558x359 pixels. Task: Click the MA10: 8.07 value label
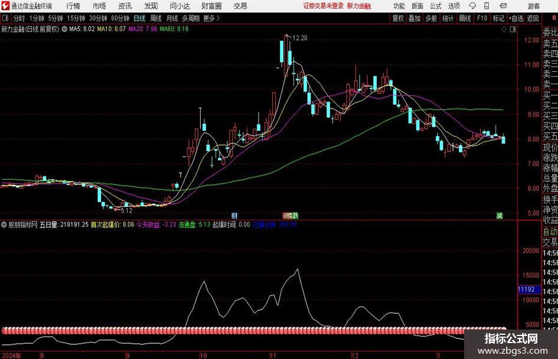[x=112, y=29]
